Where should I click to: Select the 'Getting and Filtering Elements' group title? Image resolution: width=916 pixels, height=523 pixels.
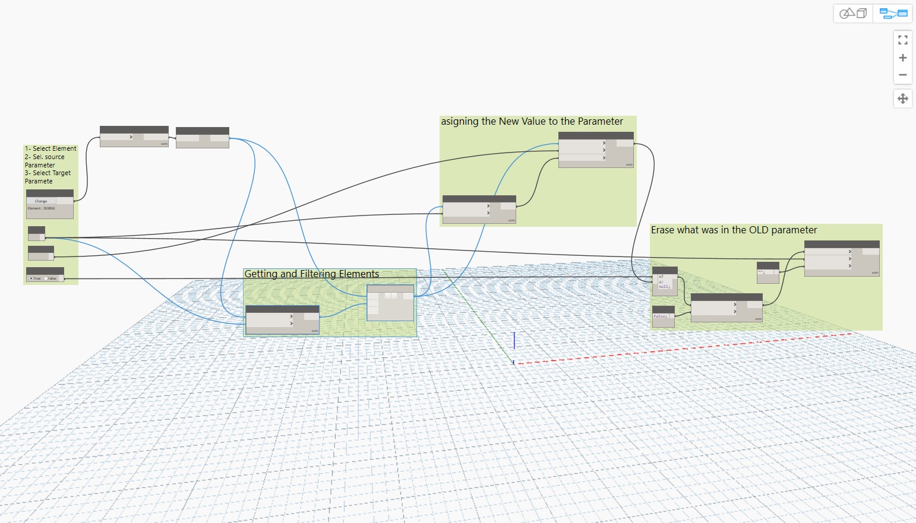coord(312,274)
